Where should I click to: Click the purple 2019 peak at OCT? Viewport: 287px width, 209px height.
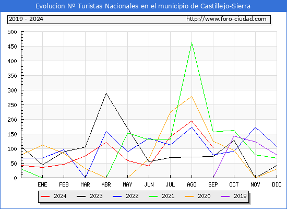click(234, 136)
